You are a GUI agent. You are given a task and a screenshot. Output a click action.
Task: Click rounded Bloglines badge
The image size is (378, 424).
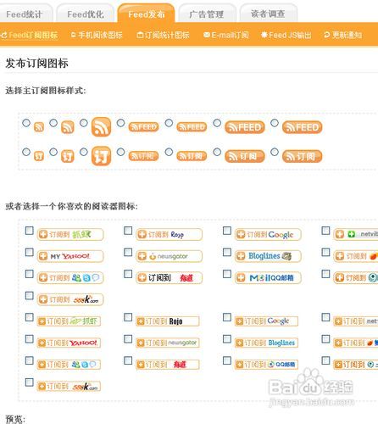(x=268, y=256)
